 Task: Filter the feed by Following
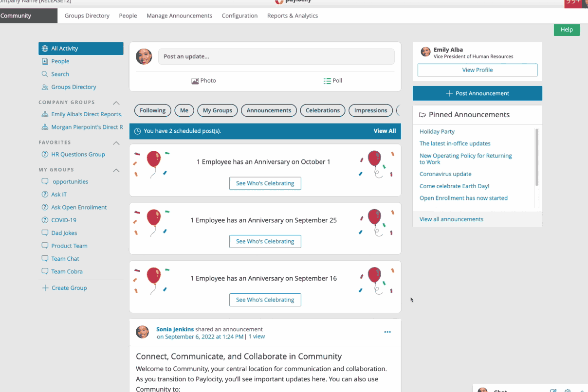pos(153,110)
